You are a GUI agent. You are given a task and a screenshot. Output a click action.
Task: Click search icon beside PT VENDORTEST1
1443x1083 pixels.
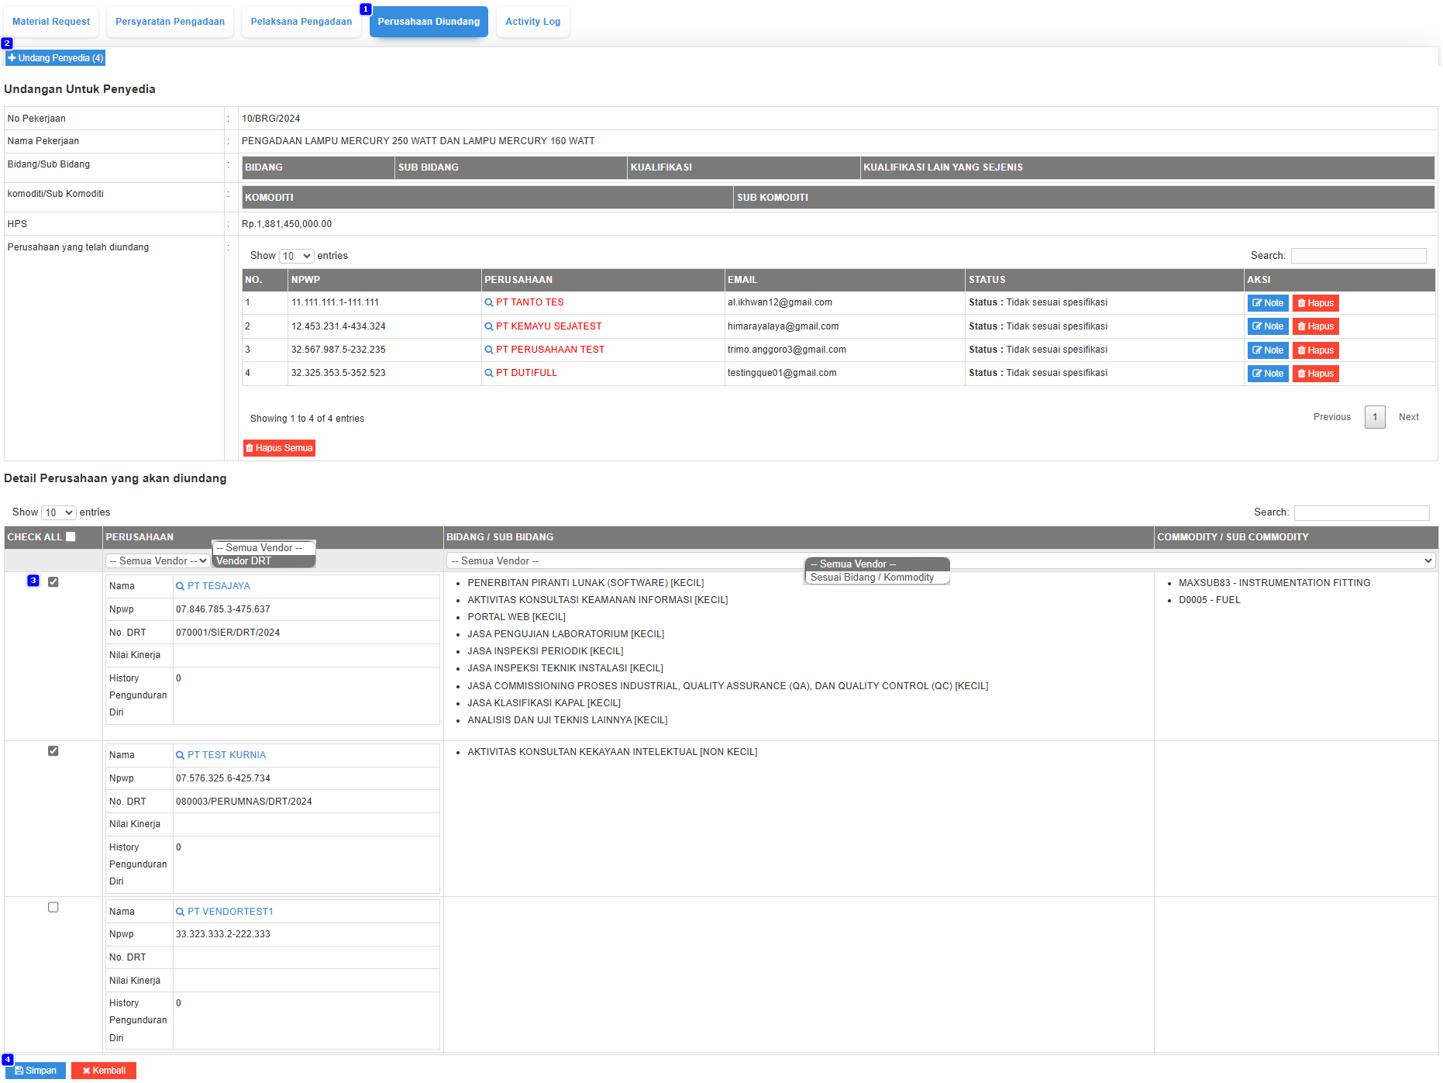[180, 912]
